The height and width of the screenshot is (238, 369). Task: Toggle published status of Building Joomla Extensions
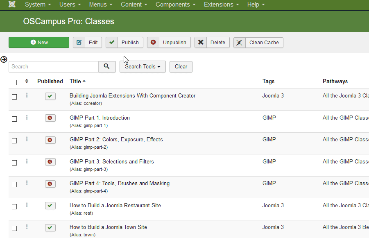[50, 96]
